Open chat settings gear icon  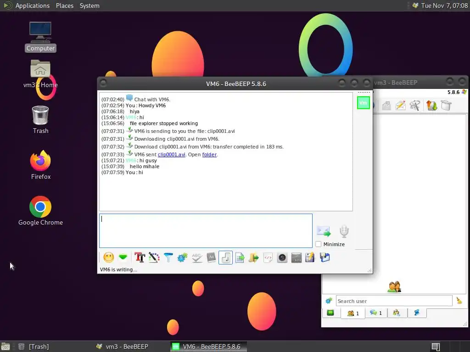coord(182,258)
